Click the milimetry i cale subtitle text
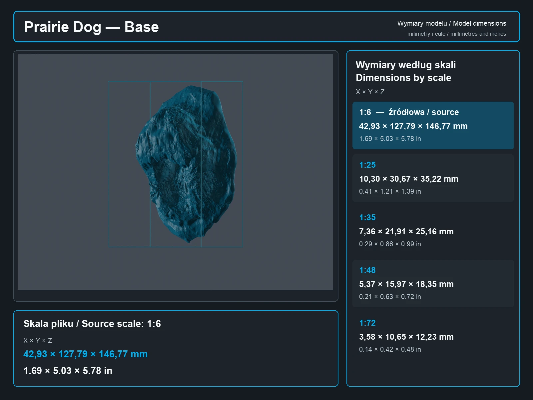 tap(456, 34)
